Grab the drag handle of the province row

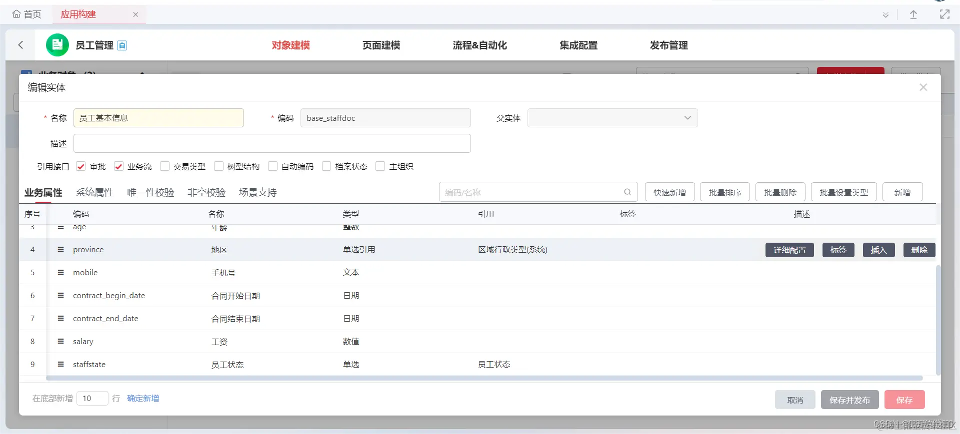(61, 249)
